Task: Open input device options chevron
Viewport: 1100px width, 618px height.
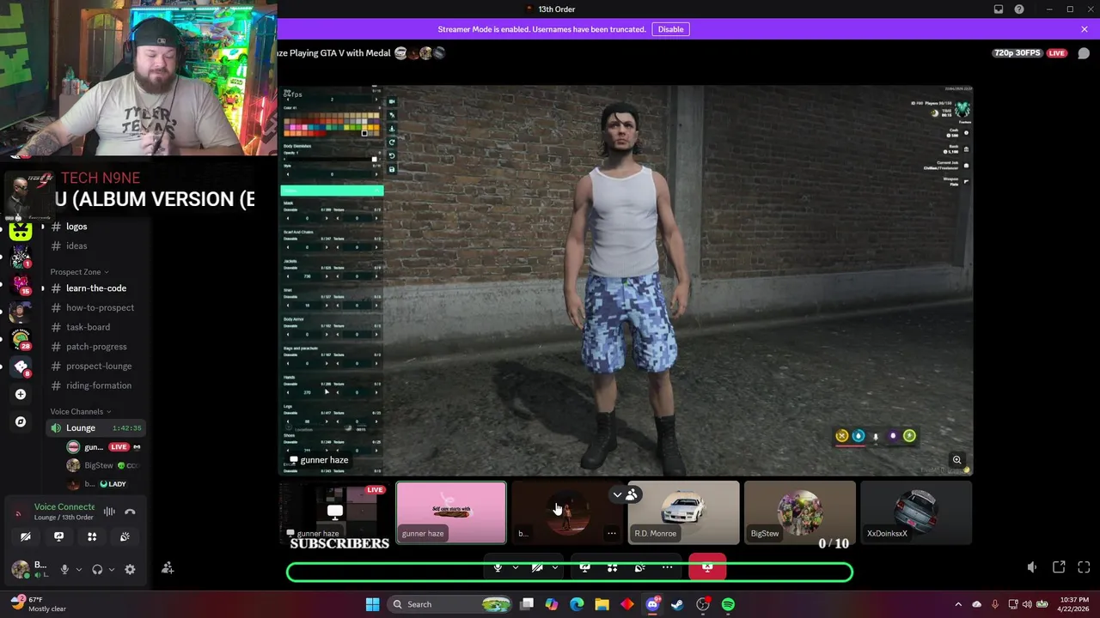Action: pos(79,569)
